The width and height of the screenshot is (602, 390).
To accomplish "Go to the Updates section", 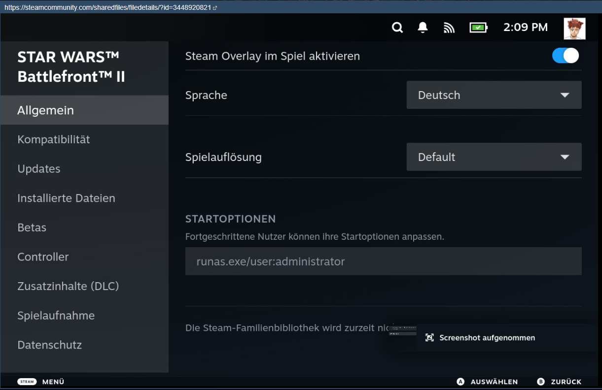I will [84, 169].
